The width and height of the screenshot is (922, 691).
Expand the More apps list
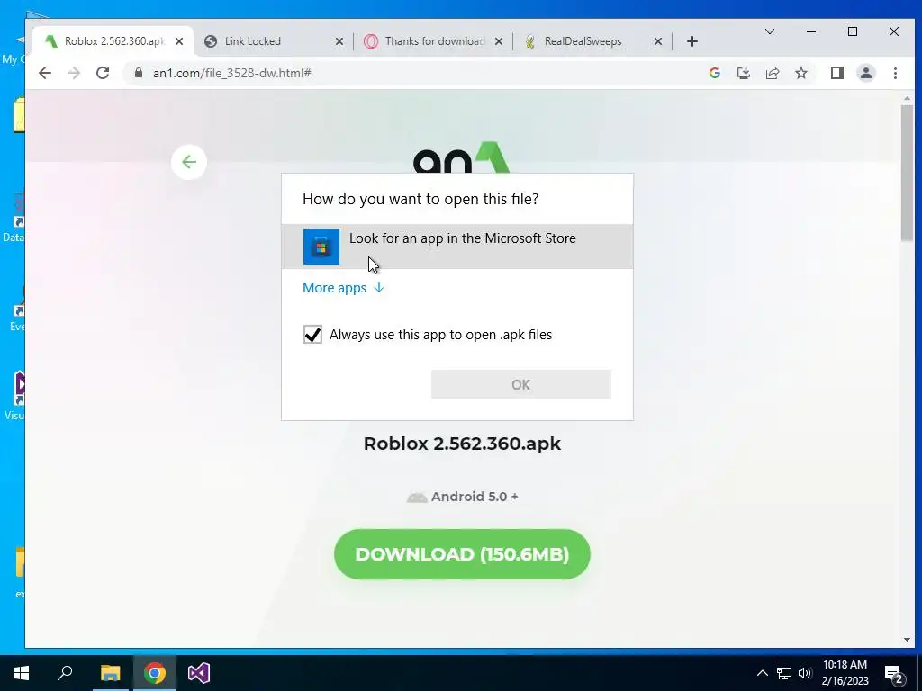click(343, 287)
